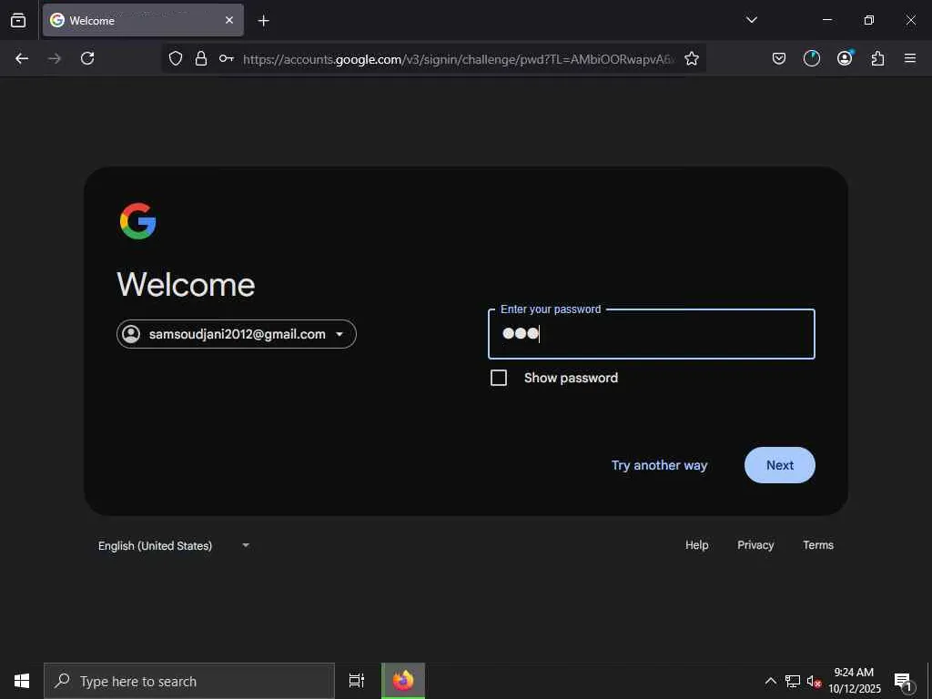Open the notification center icon
This screenshot has width=932, height=699.
[x=904, y=681]
